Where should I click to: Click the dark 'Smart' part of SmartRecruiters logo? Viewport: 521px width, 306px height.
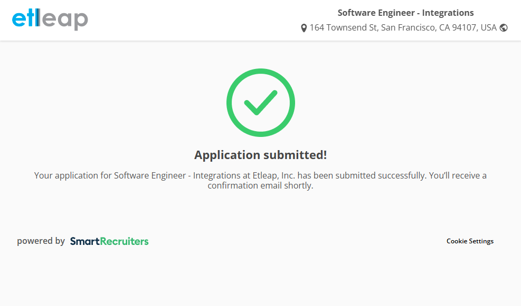click(x=85, y=241)
